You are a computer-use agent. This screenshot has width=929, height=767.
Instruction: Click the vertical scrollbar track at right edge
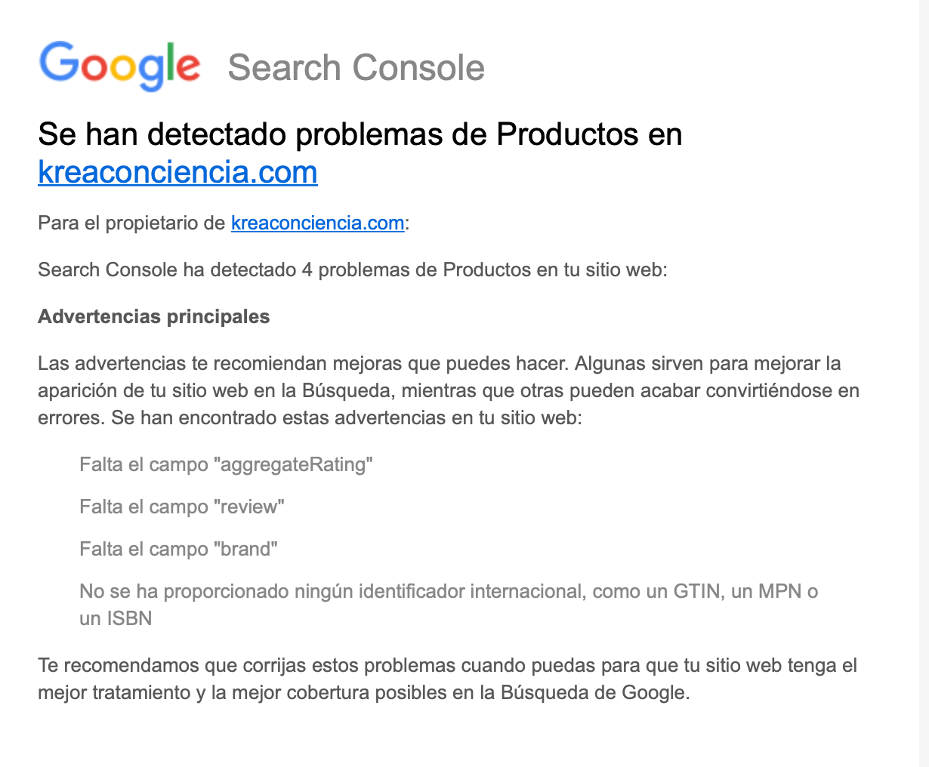coord(924,383)
